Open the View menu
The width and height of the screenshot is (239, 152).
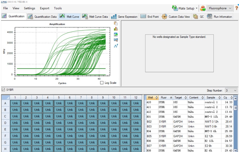click(16, 8)
